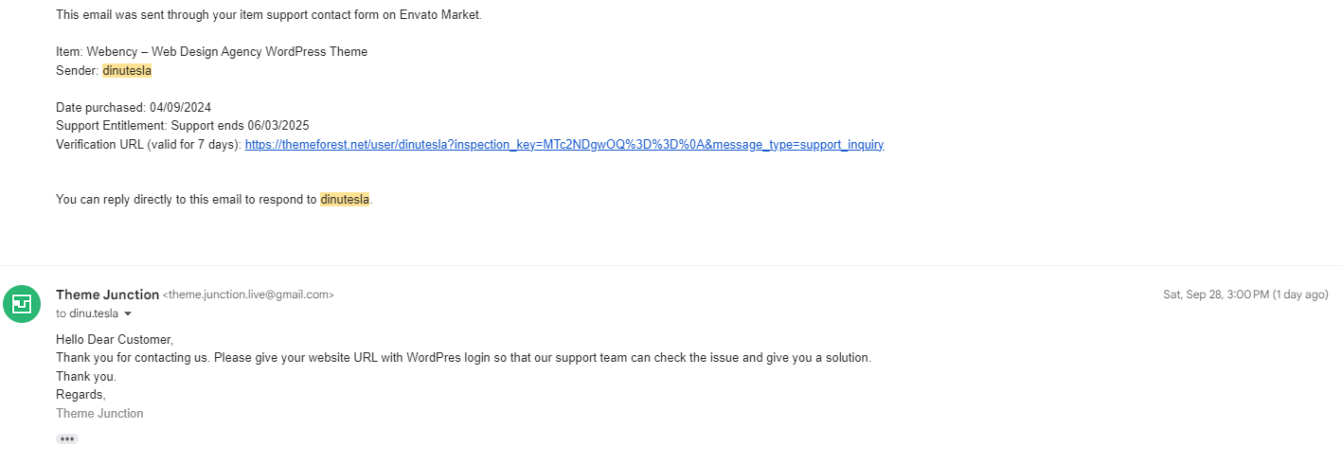Click the 'Thank you for contacting us' sentence
The height and width of the screenshot is (465, 1342).
click(463, 358)
